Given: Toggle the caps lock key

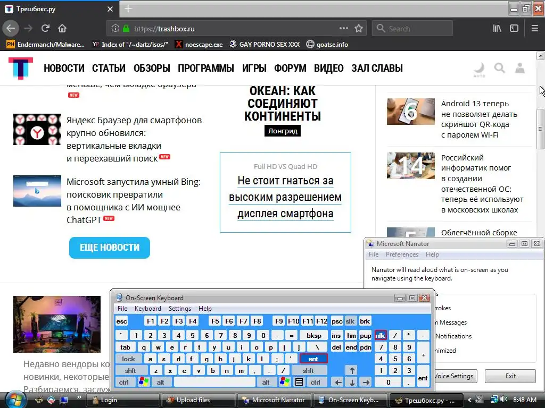Looking at the screenshot, I should [128, 359].
